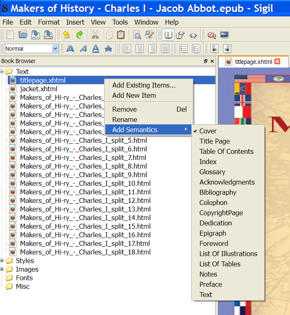Screen dimensions: 290x315
Task: Click the New file toolbar icon
Action: click(10, 35)
